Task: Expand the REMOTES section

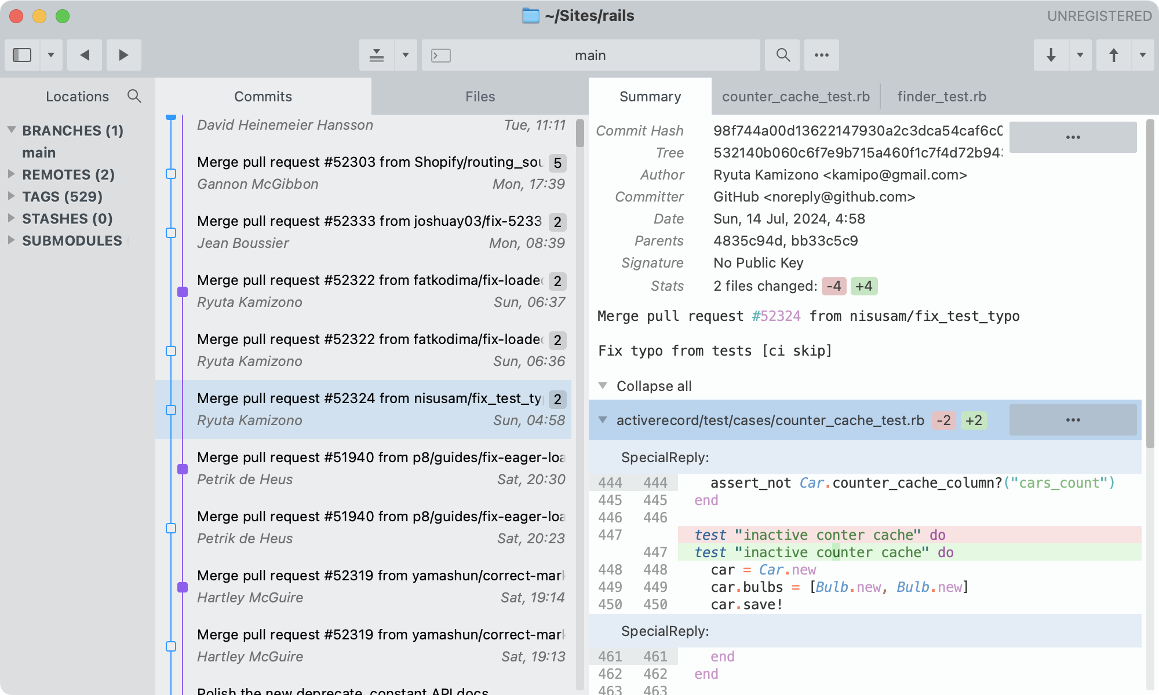Action: (x=10, y=175)
